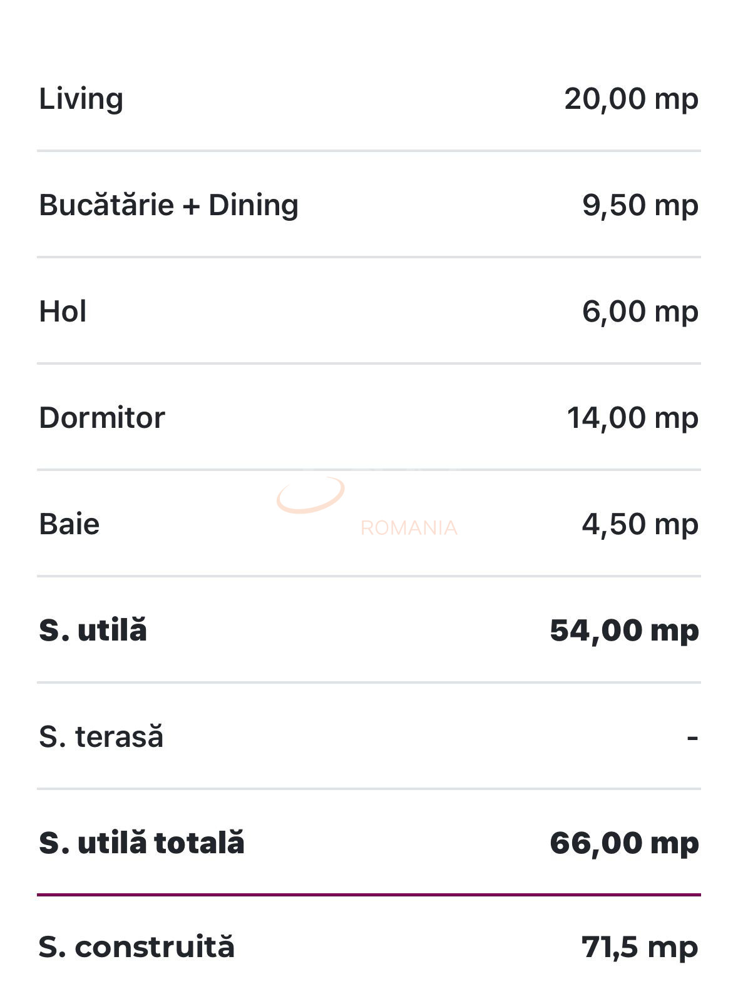Screen dimensions: 738x994
Task: Click the 20,00 mp Living value
Action: click(631, 99)
